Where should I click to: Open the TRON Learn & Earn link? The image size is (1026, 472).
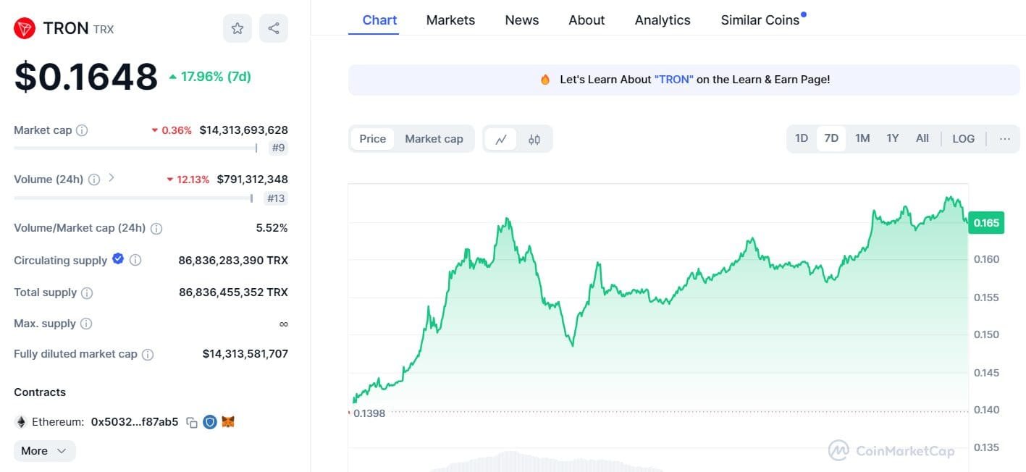(673, 79)
